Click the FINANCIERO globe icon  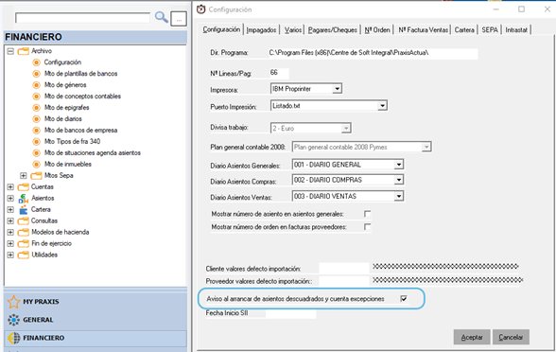(x=14, y=338)
